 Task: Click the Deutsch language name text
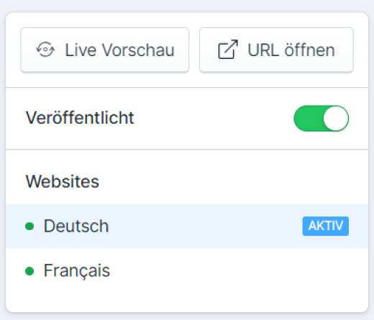pyautogui.click(x=76, y=226)
